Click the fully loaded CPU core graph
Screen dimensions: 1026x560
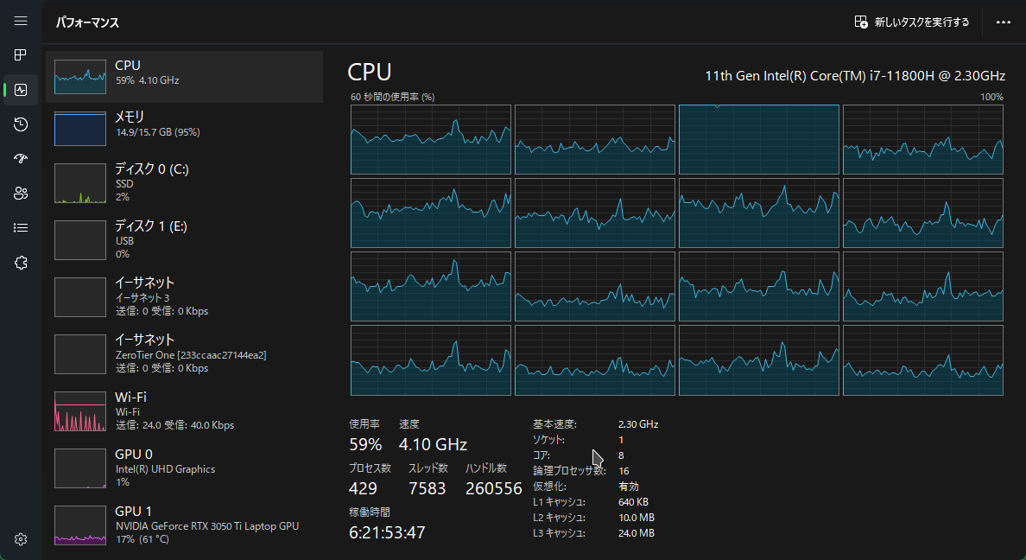[758, 140]
